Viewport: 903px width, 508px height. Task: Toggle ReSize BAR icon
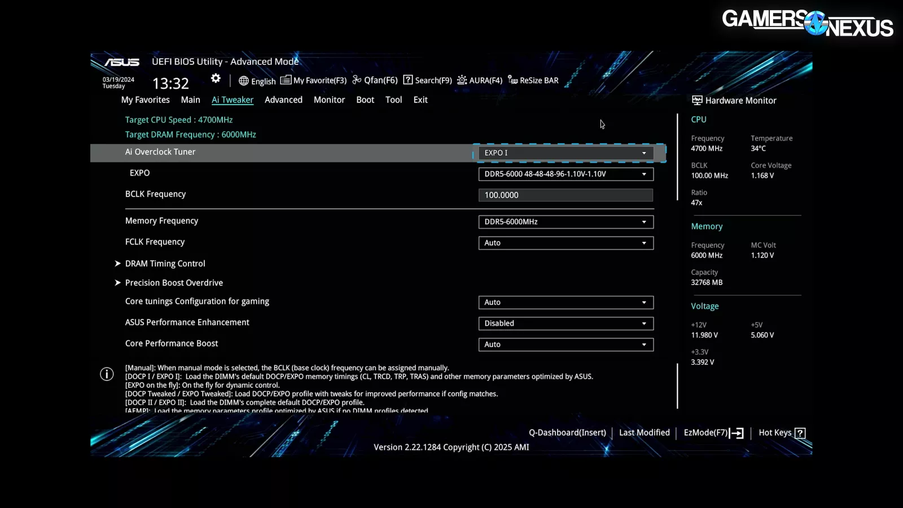[512, 80]
